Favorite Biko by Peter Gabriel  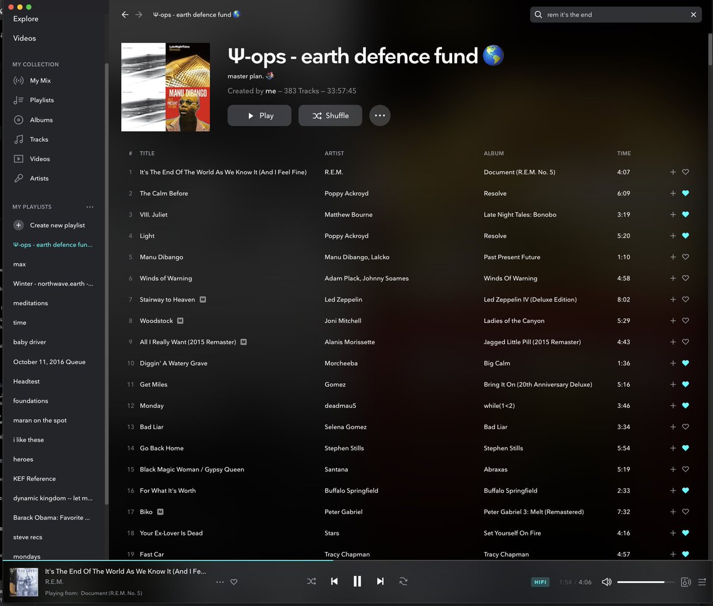(685, 512)
